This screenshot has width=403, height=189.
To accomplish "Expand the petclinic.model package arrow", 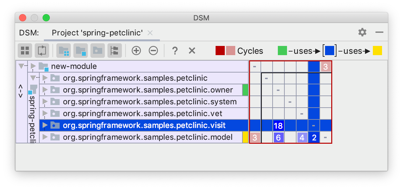I will click(x=45, y=137).
